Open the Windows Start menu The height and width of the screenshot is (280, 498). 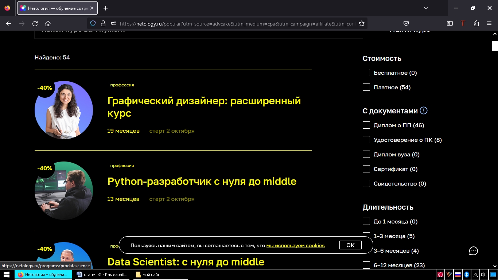pos(7,275)
